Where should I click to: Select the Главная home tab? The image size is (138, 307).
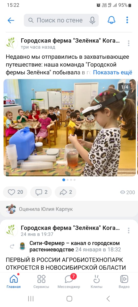click(x=14, y=281)
